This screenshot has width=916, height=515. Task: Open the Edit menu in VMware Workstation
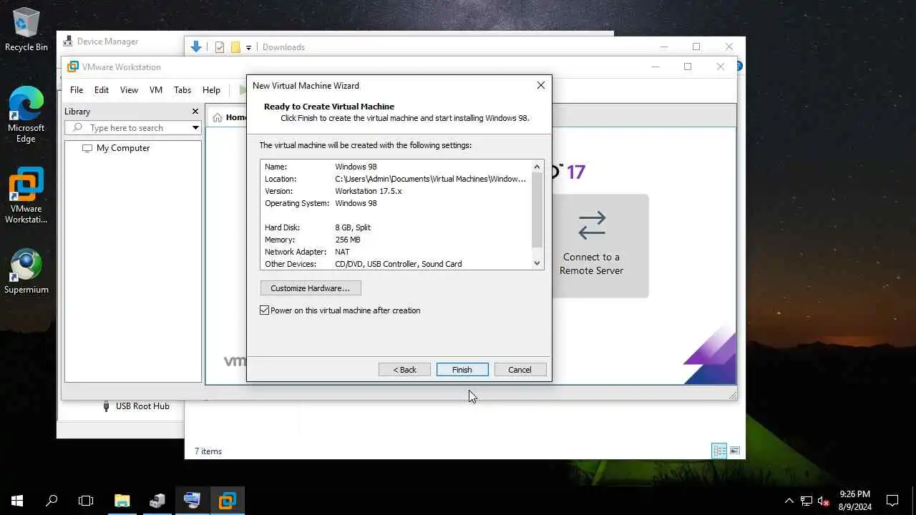coord(102,90)
